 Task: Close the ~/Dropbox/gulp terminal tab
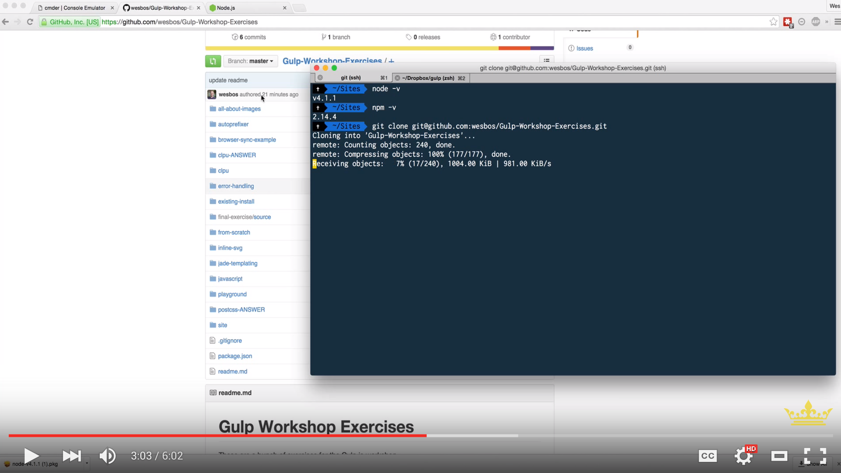397,78
